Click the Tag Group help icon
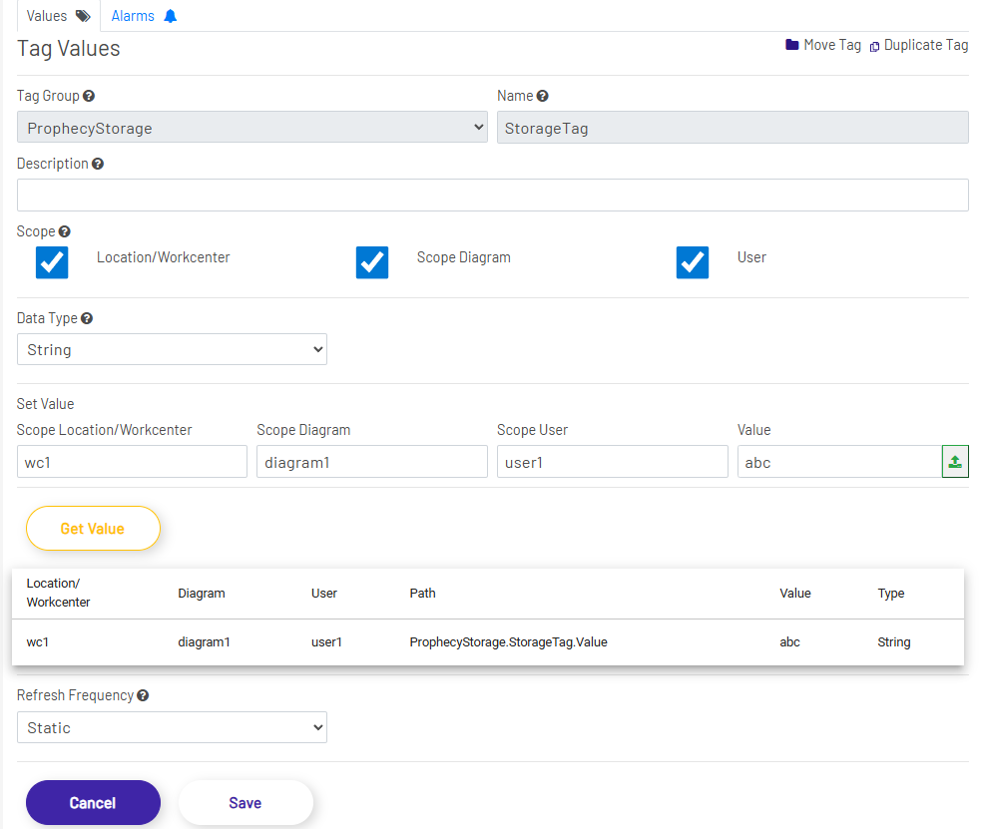 [89, 97]
